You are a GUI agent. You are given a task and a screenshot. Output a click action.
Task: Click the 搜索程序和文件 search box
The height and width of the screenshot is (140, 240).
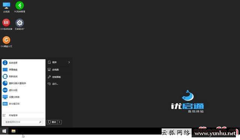[x=22, y=122]
